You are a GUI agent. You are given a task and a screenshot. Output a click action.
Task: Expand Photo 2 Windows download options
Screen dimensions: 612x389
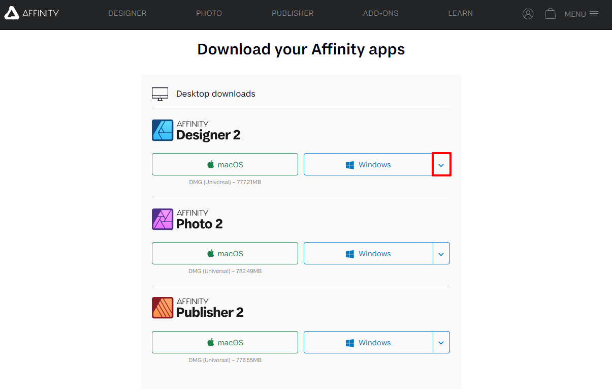[x=441, y=254]
